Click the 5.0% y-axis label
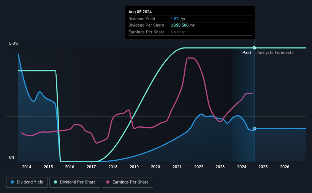 14,43
